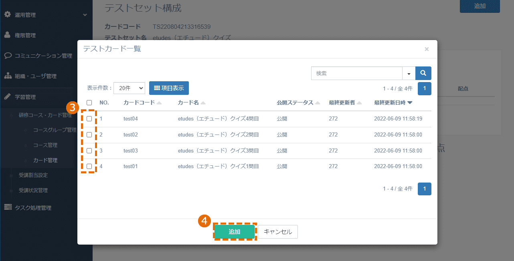Click the 組織・ユーザ管理 sitemap icon
The height and width of the screenshot is (261, 514).
8,76
